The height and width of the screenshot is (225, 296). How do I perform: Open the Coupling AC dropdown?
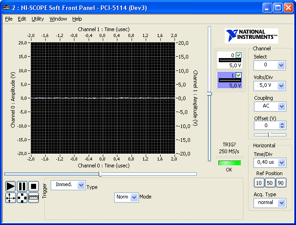[x=281, y=107]
